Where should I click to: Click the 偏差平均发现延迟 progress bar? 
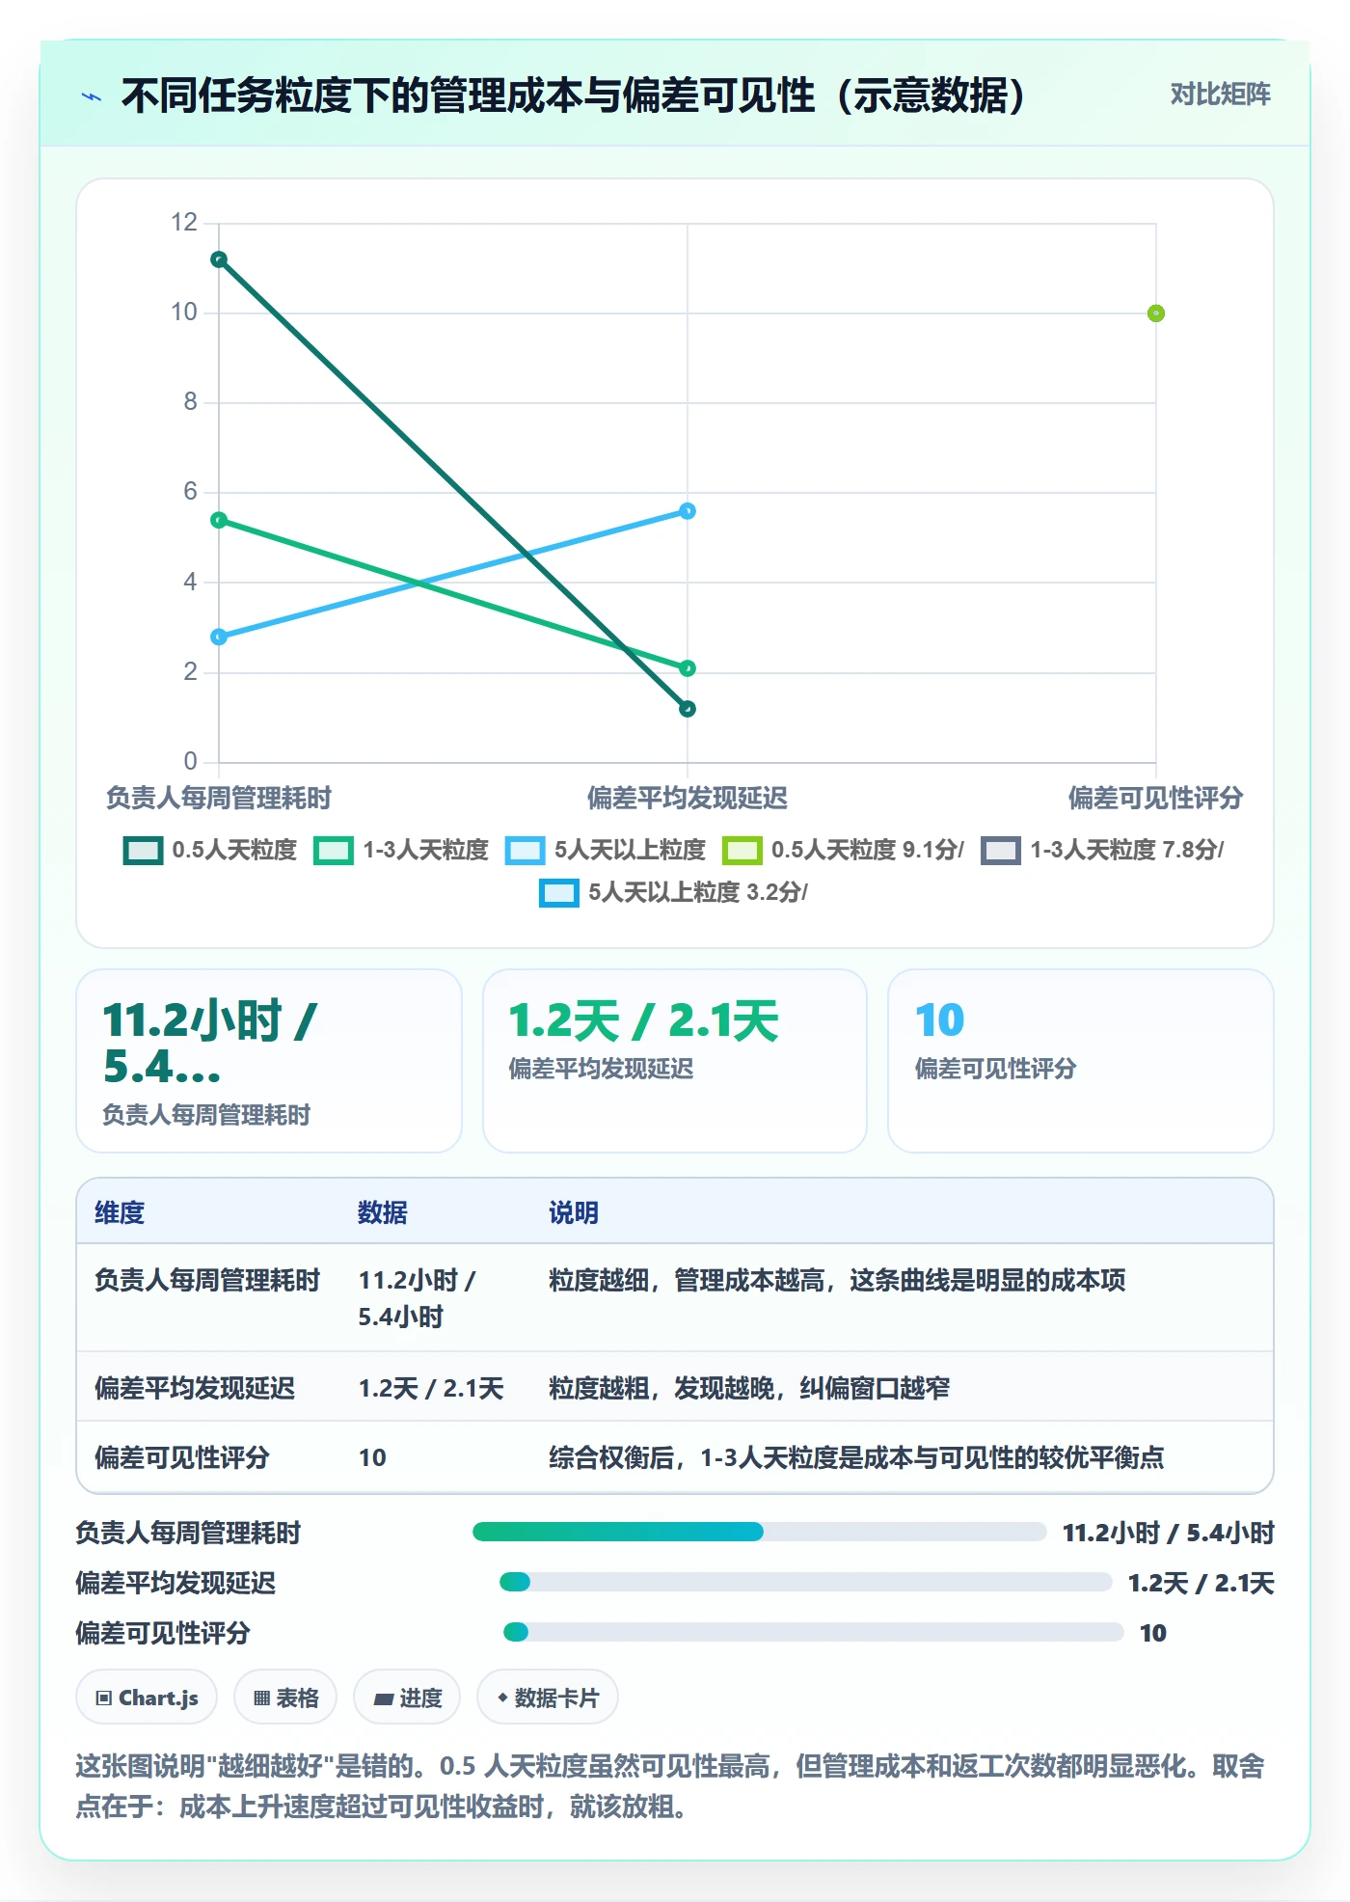(x=805, y=1582)
